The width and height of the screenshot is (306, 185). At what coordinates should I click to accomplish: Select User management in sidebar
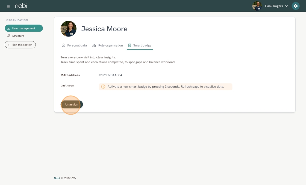[24, 28]
